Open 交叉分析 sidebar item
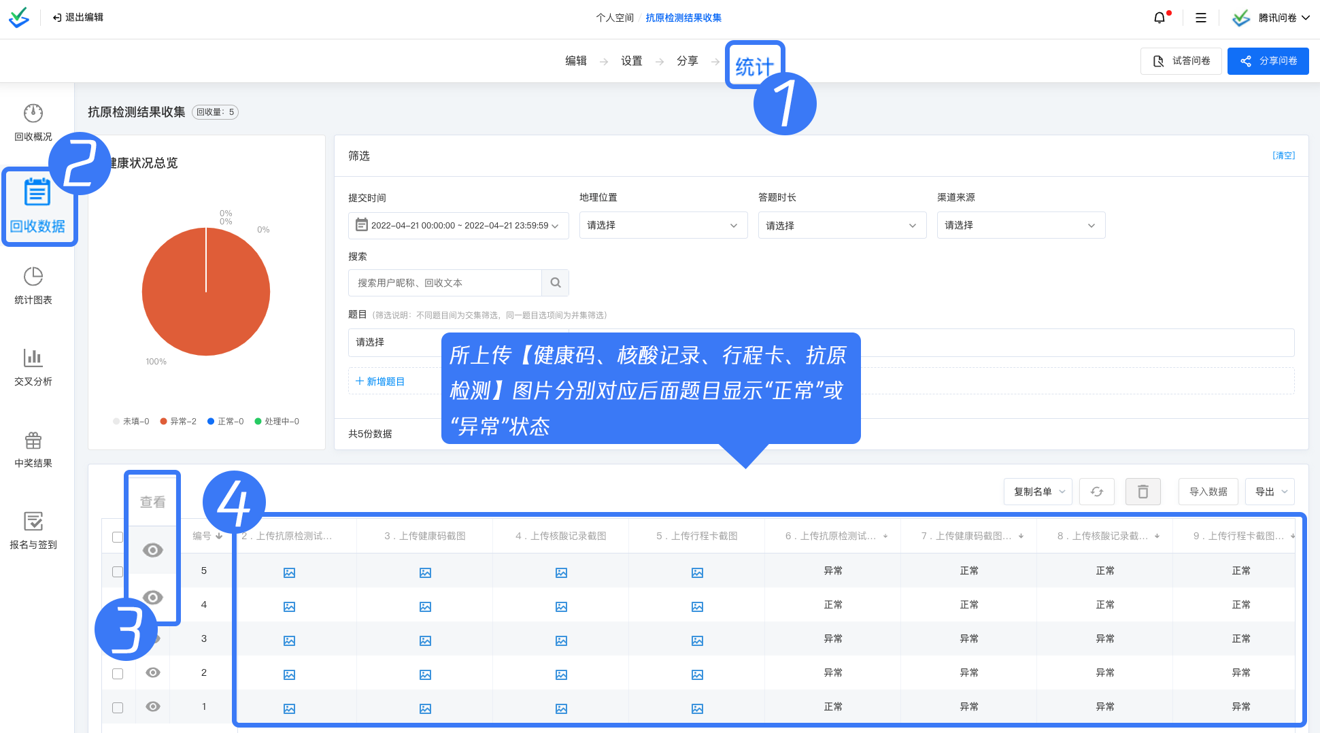Viewport: 1320px width, 733px height. tap(33, 367)
